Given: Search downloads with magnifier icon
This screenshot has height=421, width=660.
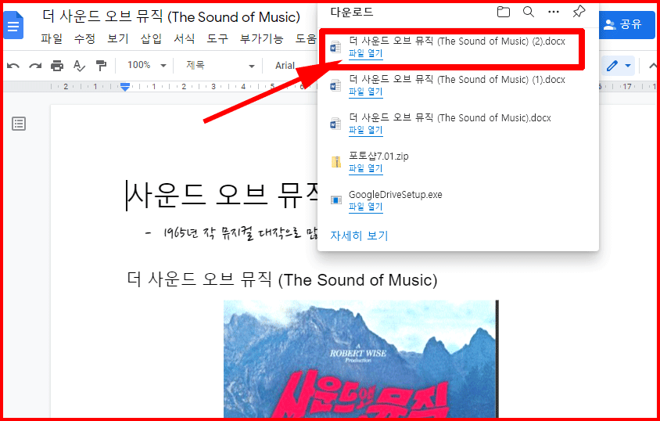Looking at the screenshot, I should click(529, 12).
